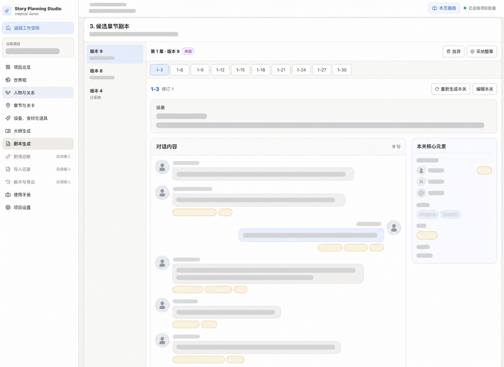Click the 设备、食材与道具 sparkle icon
This screenshot has height=367, width=504.
coord(8,118)
